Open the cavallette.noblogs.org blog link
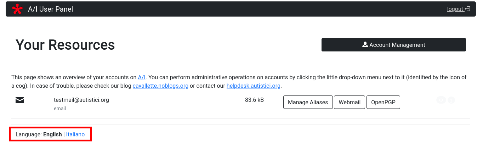The height and width of the screenshot is (142, 483). click(160, 86)
